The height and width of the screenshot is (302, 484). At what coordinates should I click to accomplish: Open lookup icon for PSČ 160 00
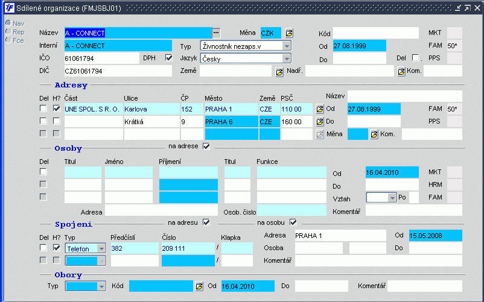(320, 122)
